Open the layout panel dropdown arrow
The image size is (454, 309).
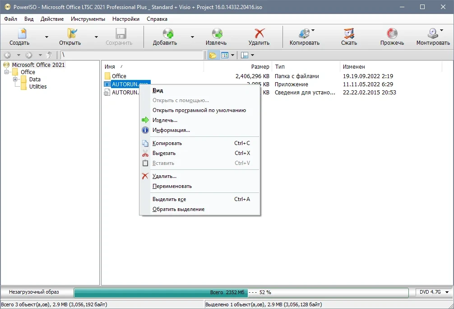252,55
